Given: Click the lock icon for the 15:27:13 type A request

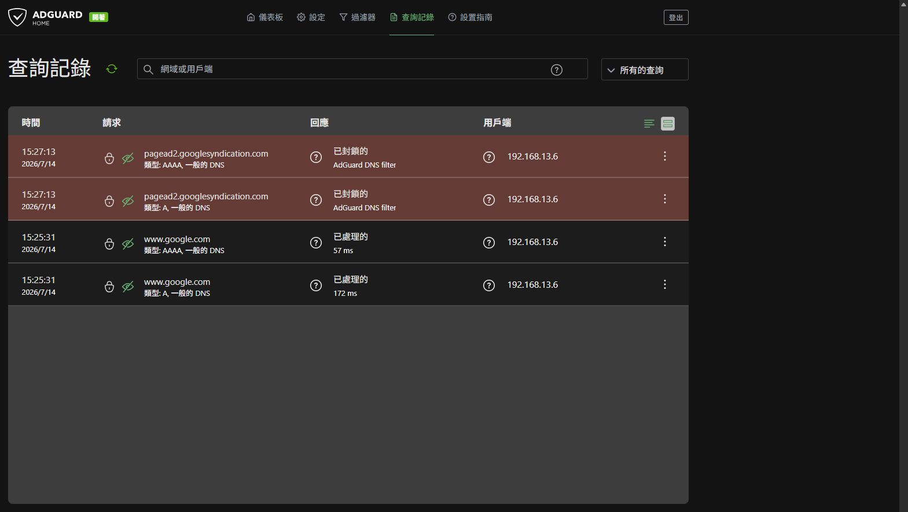Looking at the screenshot, I should 109,201.
